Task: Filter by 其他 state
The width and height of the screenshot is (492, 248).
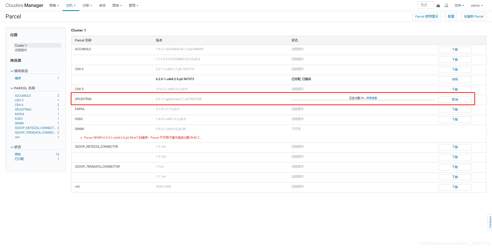Action: [x=18, y=154]
